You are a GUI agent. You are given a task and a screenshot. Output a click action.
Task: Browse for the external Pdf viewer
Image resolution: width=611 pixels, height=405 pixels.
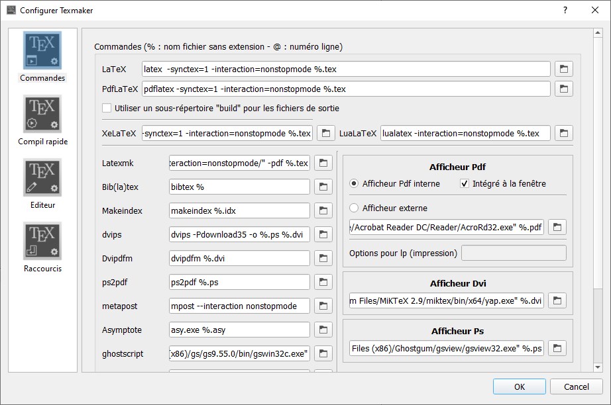557,227
